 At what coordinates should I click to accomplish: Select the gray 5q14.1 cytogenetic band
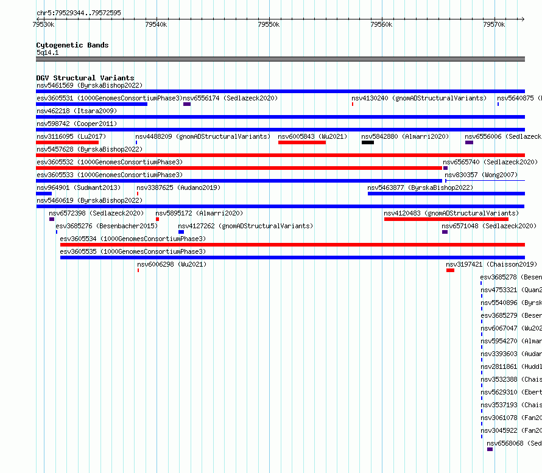click(280, 59)
